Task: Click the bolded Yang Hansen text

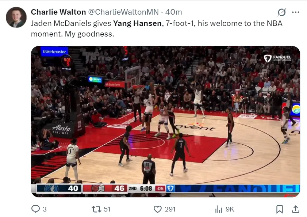Action: (137, 23)
